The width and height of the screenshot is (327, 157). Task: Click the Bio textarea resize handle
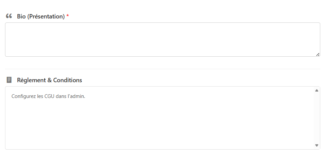[x=318, y=54]
